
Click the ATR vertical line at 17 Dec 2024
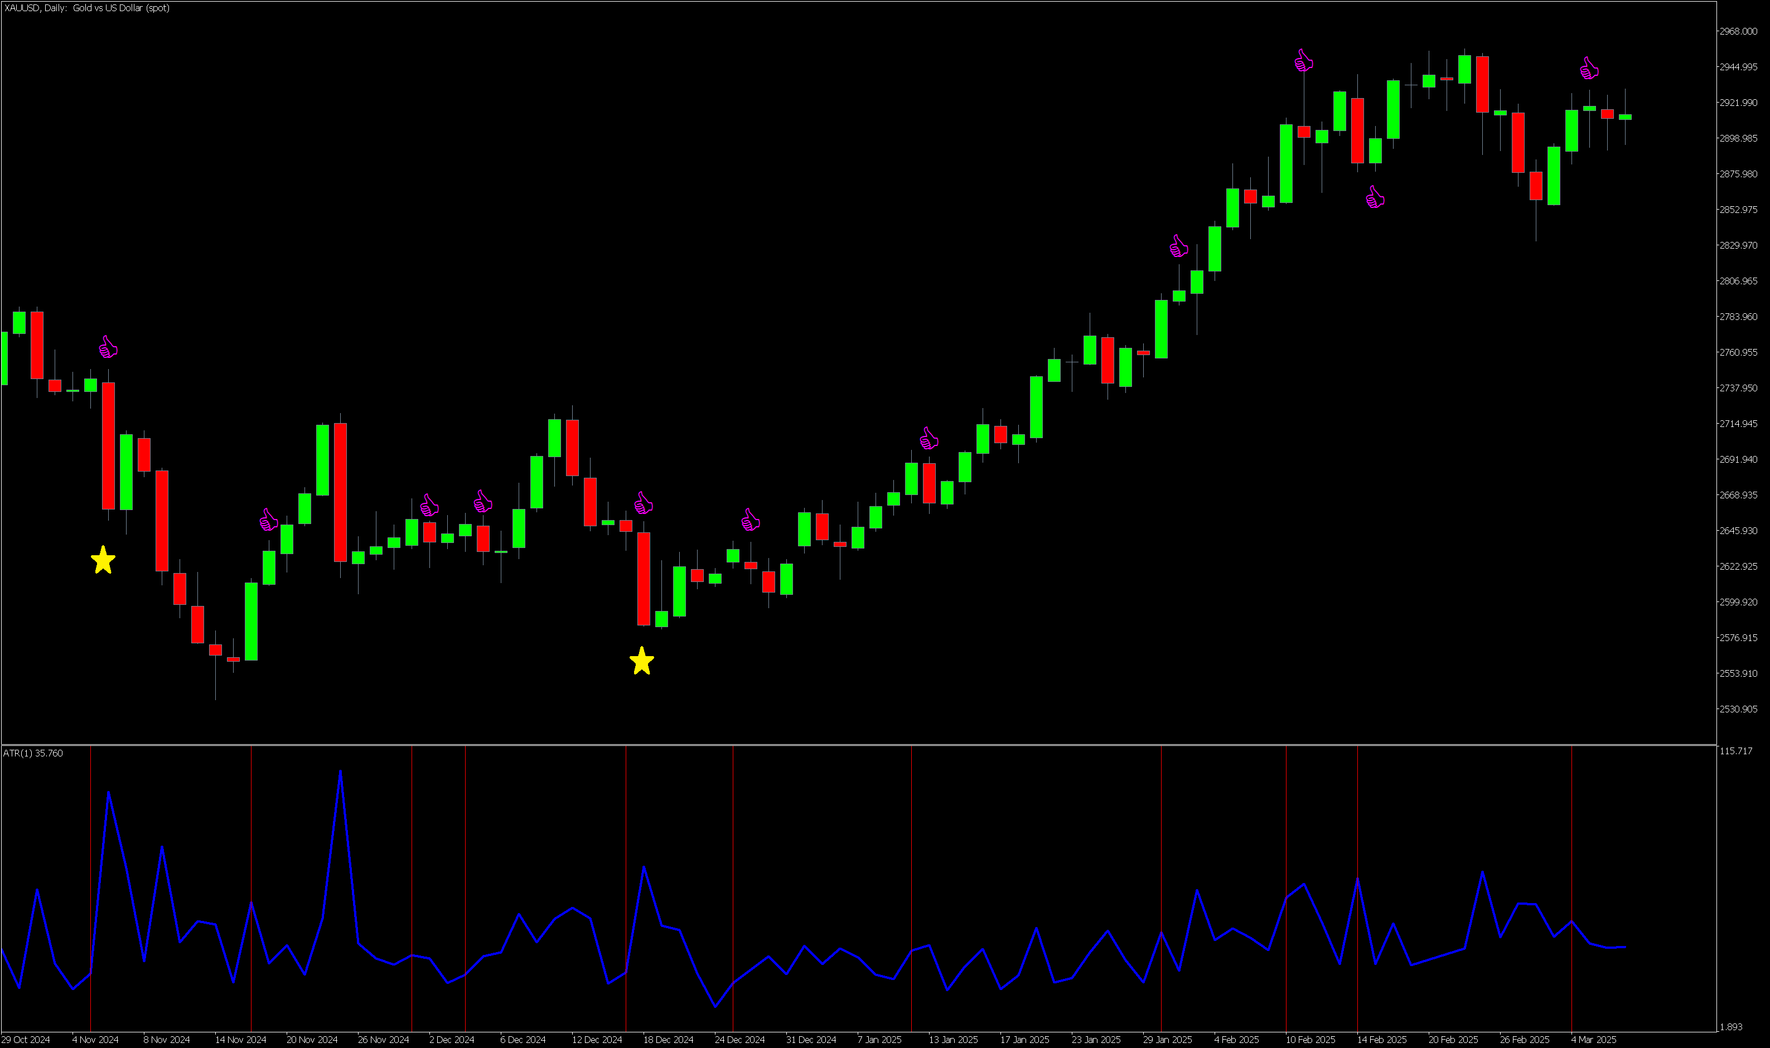(626, 889)
